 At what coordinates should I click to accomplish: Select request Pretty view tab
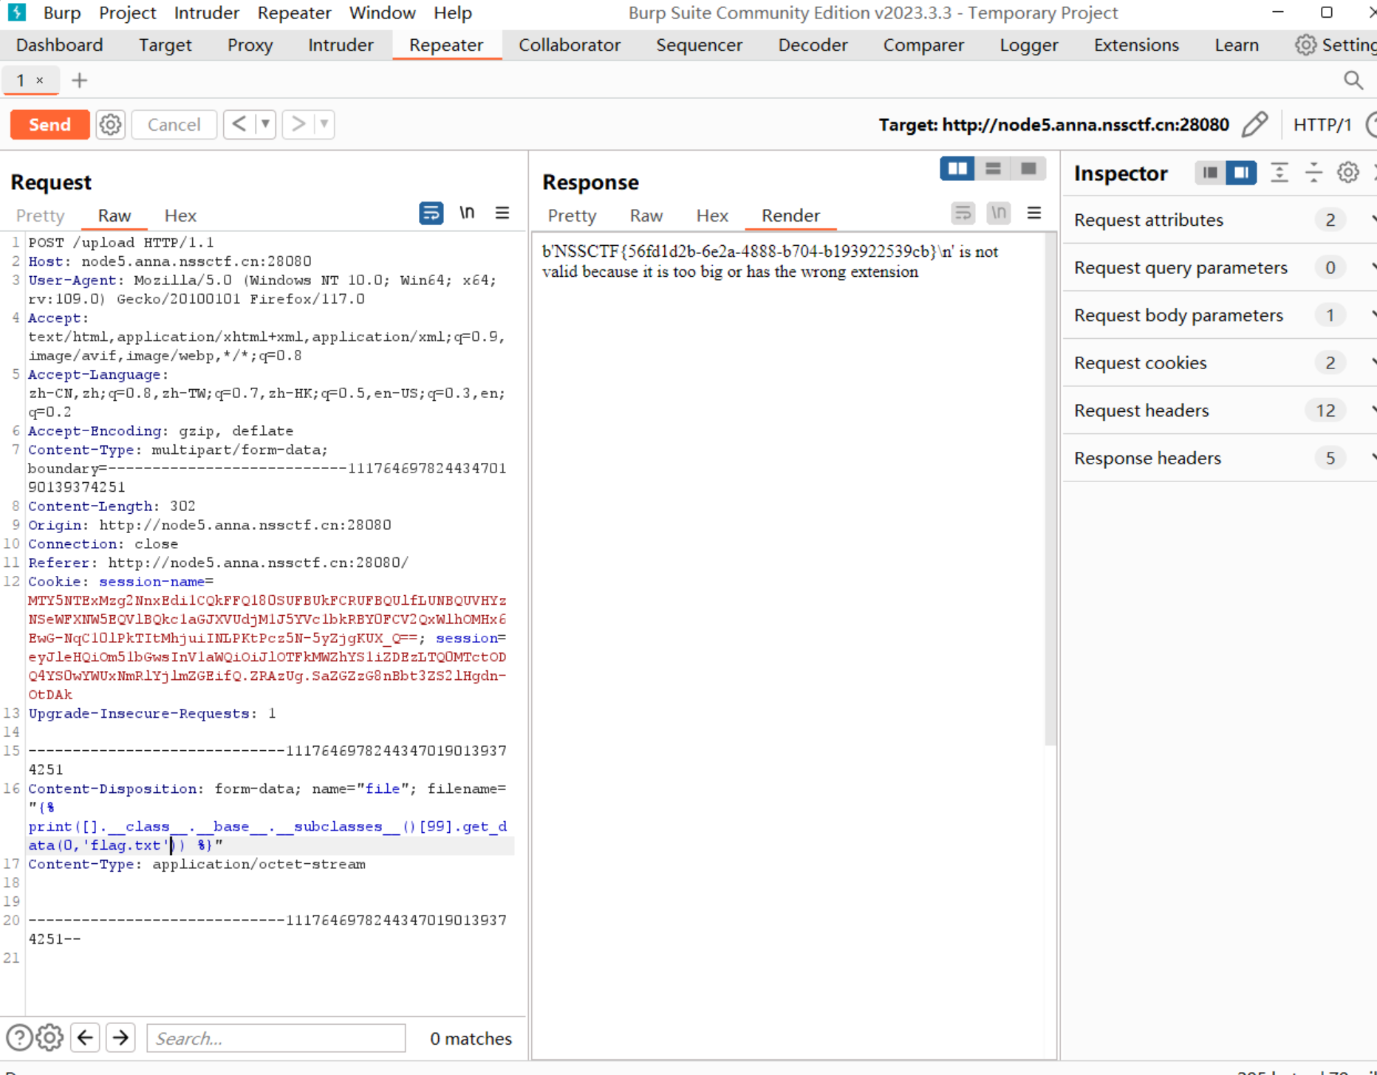(41, 216)
